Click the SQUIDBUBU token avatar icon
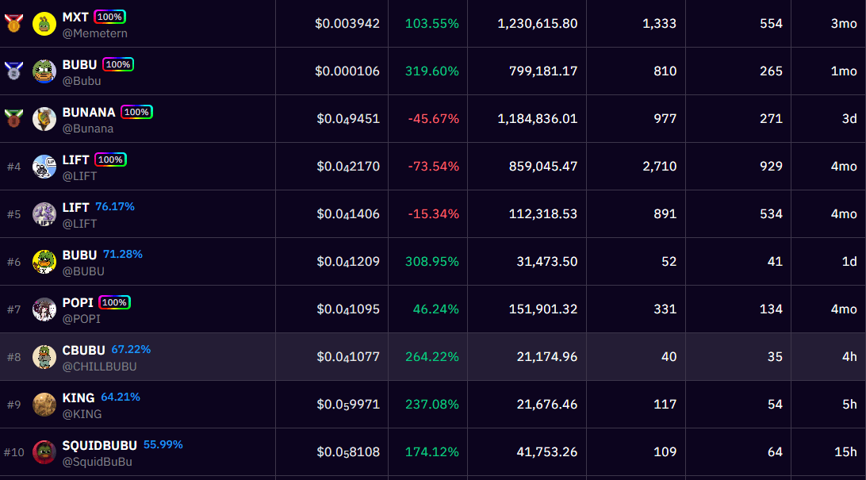 (x=44, y=452)
